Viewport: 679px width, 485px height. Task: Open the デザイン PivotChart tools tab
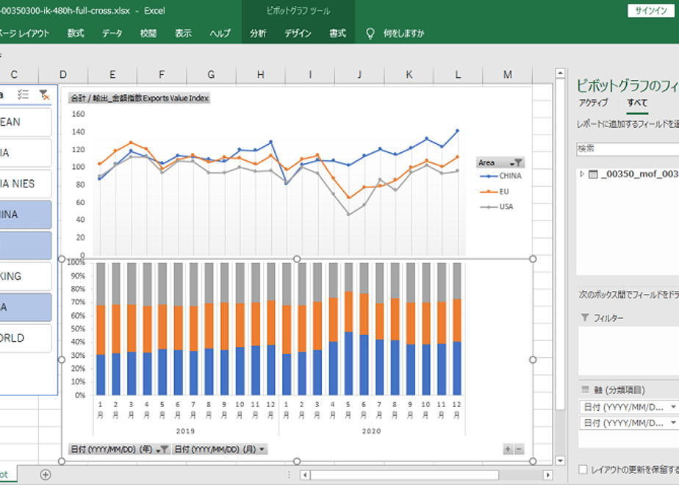298,33
